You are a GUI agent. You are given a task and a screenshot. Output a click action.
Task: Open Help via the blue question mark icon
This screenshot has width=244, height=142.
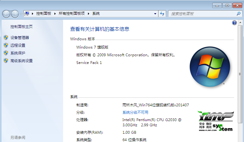(x=234, y=23)
